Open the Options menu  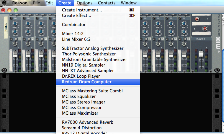tap(84, 3)
